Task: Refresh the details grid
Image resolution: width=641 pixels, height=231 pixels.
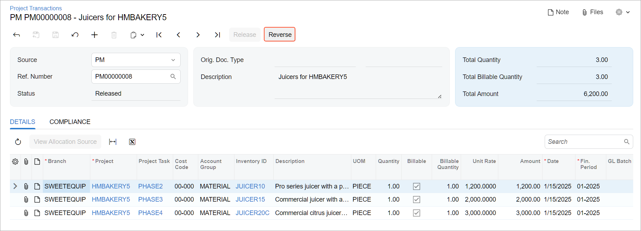Action: point(18,142)
